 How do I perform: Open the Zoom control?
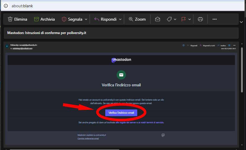point(137,19)
